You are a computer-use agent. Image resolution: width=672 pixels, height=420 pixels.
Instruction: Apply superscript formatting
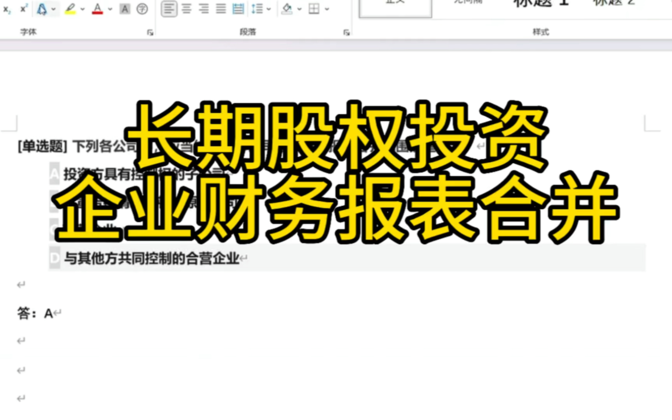[24, 9]
